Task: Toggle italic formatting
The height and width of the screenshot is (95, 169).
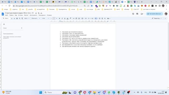Action: point(62,18)
